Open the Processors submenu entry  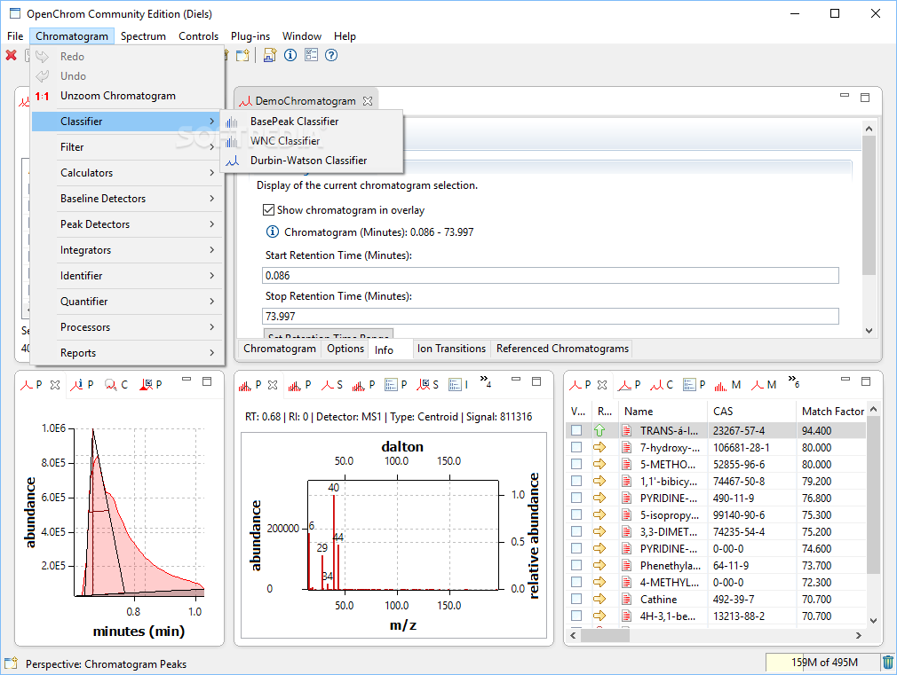[x=127, y=327]
